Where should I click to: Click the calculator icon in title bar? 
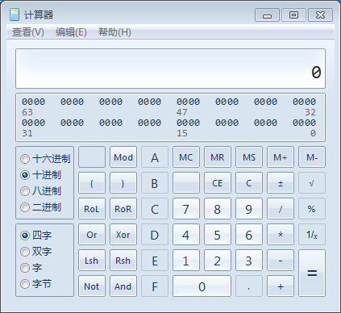tap(15, 15)
